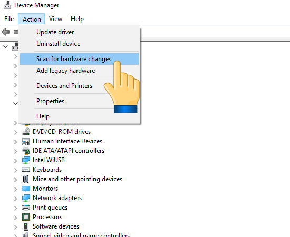Screen dimensions: 290x237
Task: Select Processors label in tree
Action: [47, 217]
